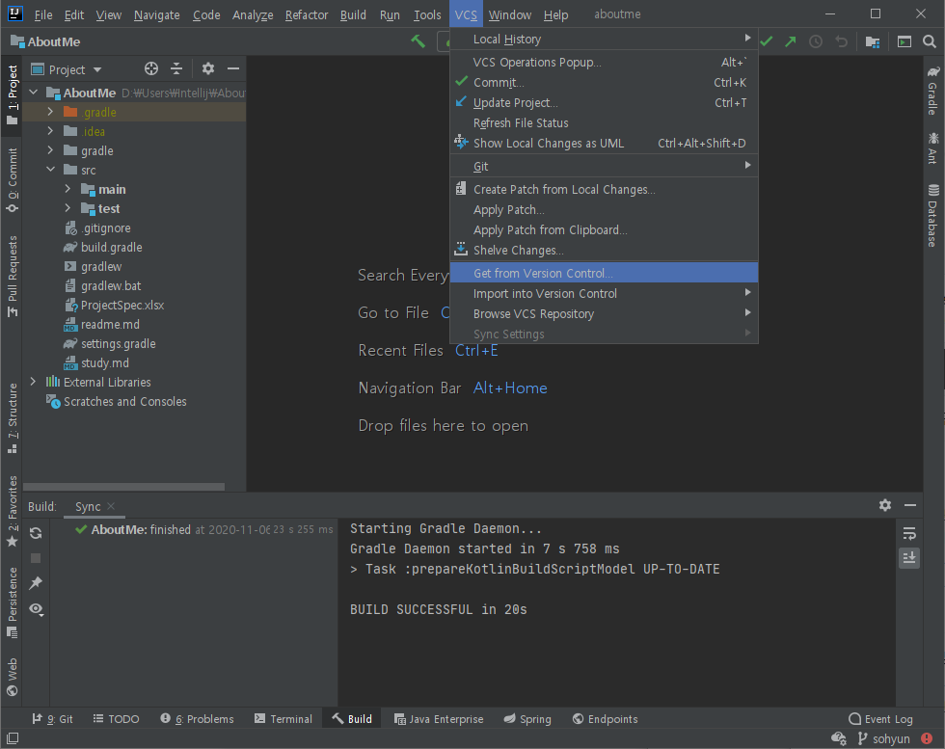Select Update Project menu entry

(x=604, y=102)
